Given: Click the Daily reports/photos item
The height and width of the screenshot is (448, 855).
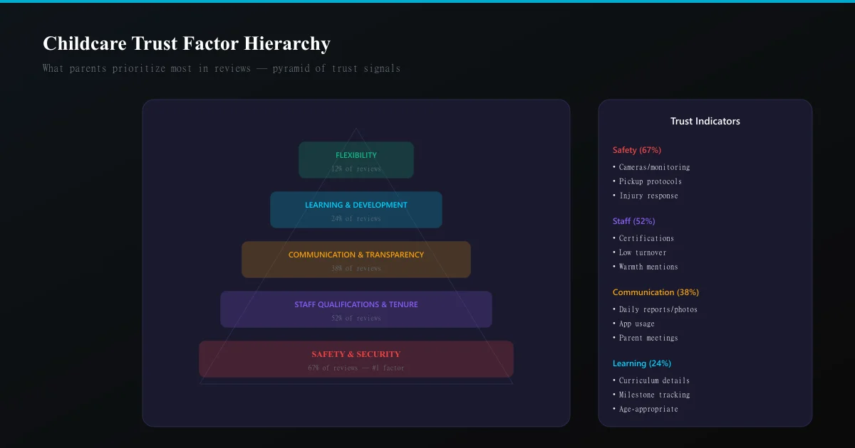Looking at the screenshot, I should tap(655, 309).
